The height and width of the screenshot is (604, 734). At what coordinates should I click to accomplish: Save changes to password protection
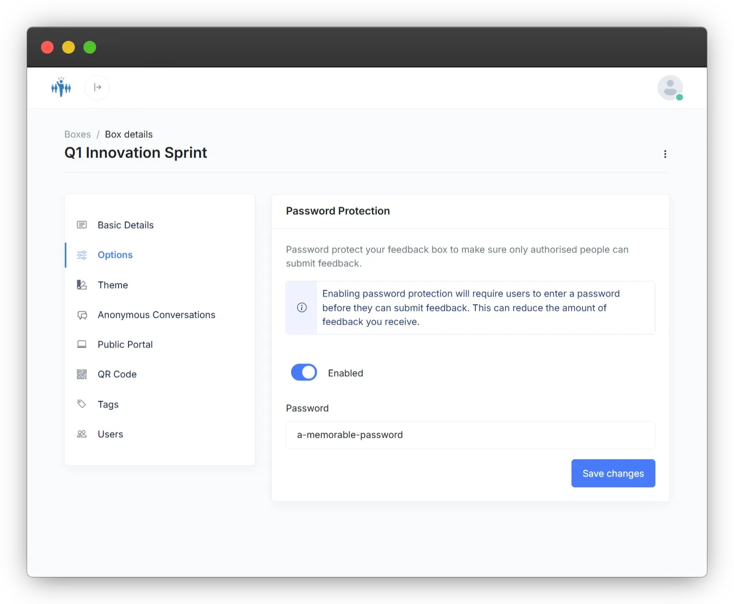(x=613, y=473)
